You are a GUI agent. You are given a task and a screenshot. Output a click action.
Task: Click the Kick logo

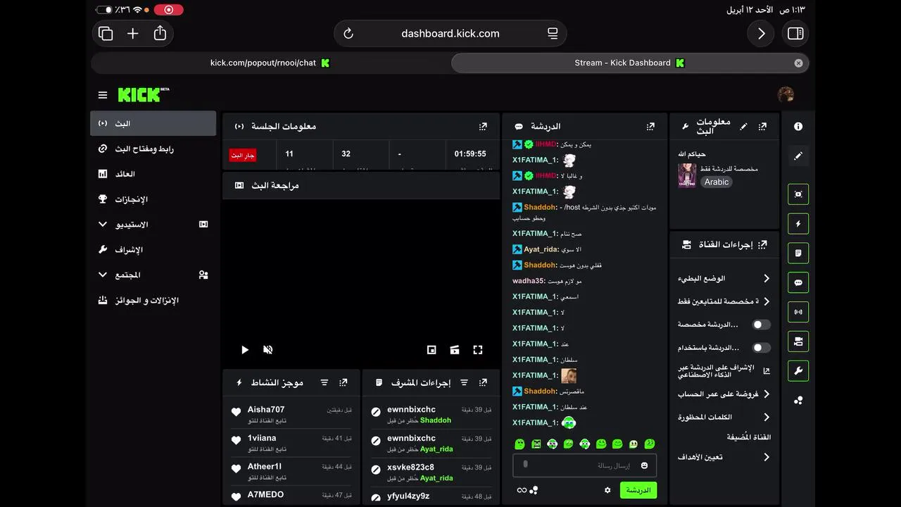[144, 94]
